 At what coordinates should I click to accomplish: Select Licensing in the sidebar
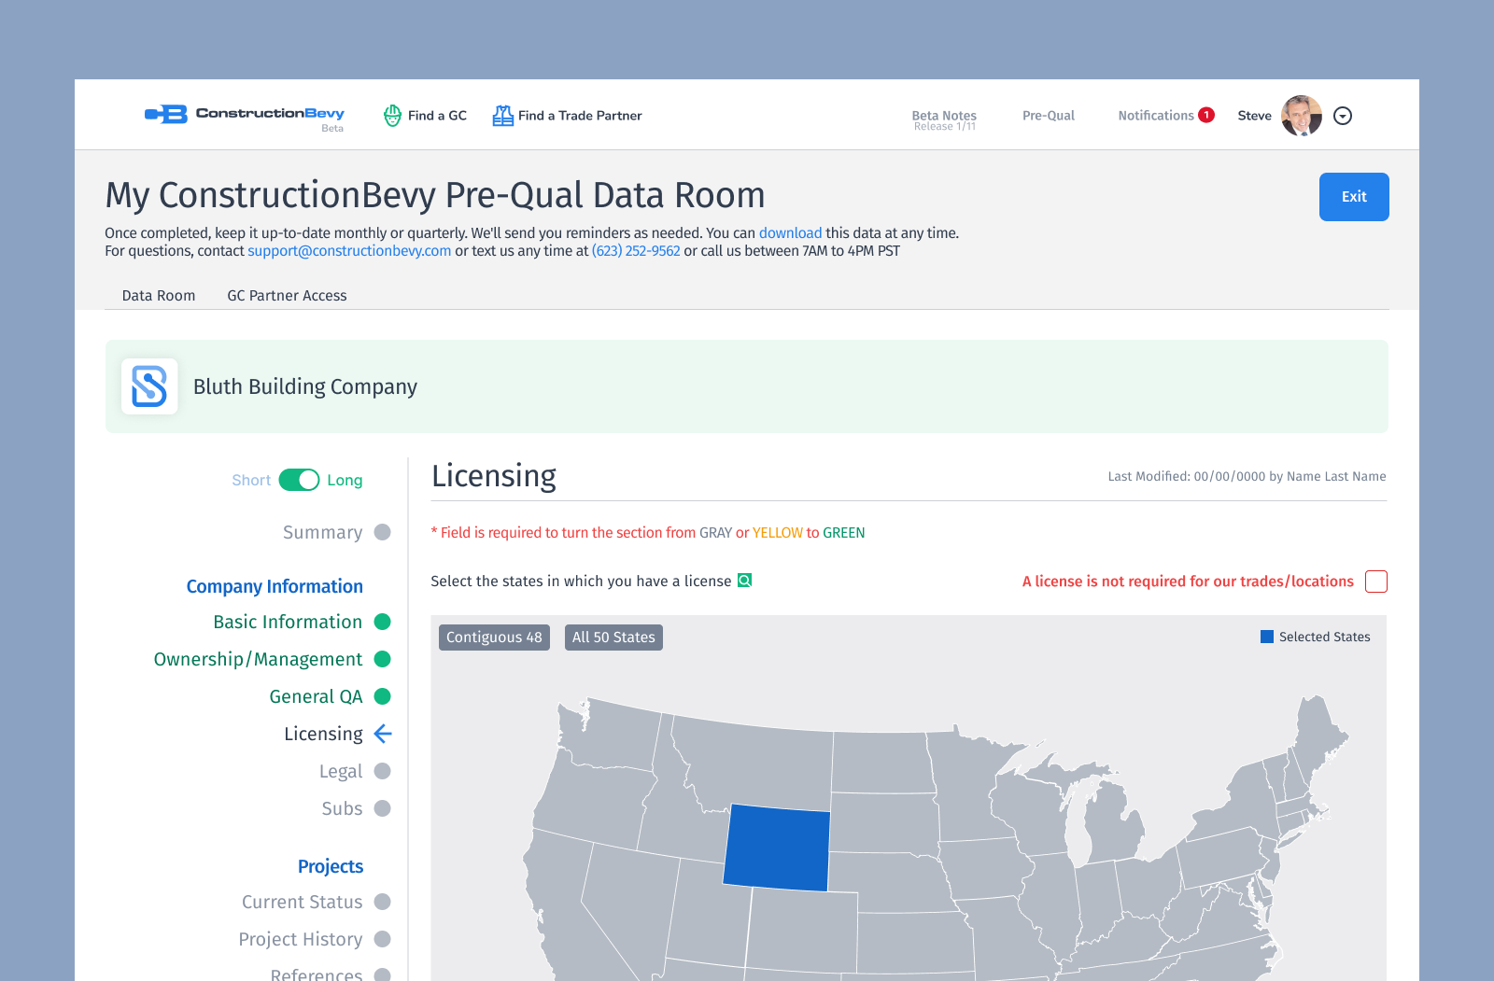323,734
